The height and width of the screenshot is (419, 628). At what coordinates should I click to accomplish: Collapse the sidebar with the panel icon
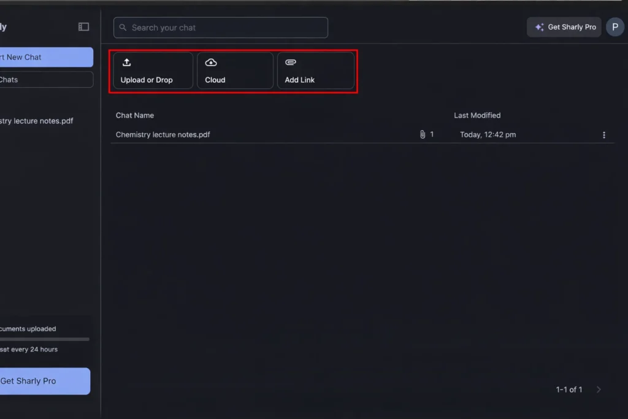coord(83,27)
